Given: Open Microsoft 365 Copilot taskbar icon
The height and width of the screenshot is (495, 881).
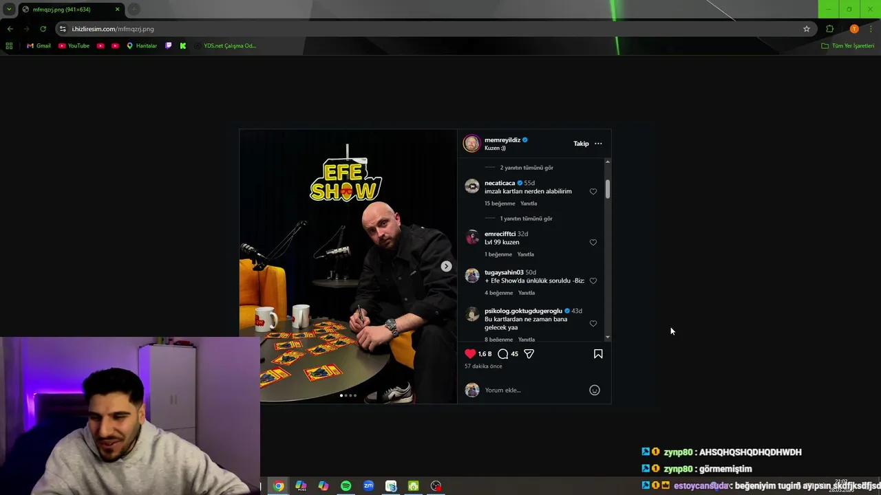Looking at the screenshot, I should click(x=301, y=486).
